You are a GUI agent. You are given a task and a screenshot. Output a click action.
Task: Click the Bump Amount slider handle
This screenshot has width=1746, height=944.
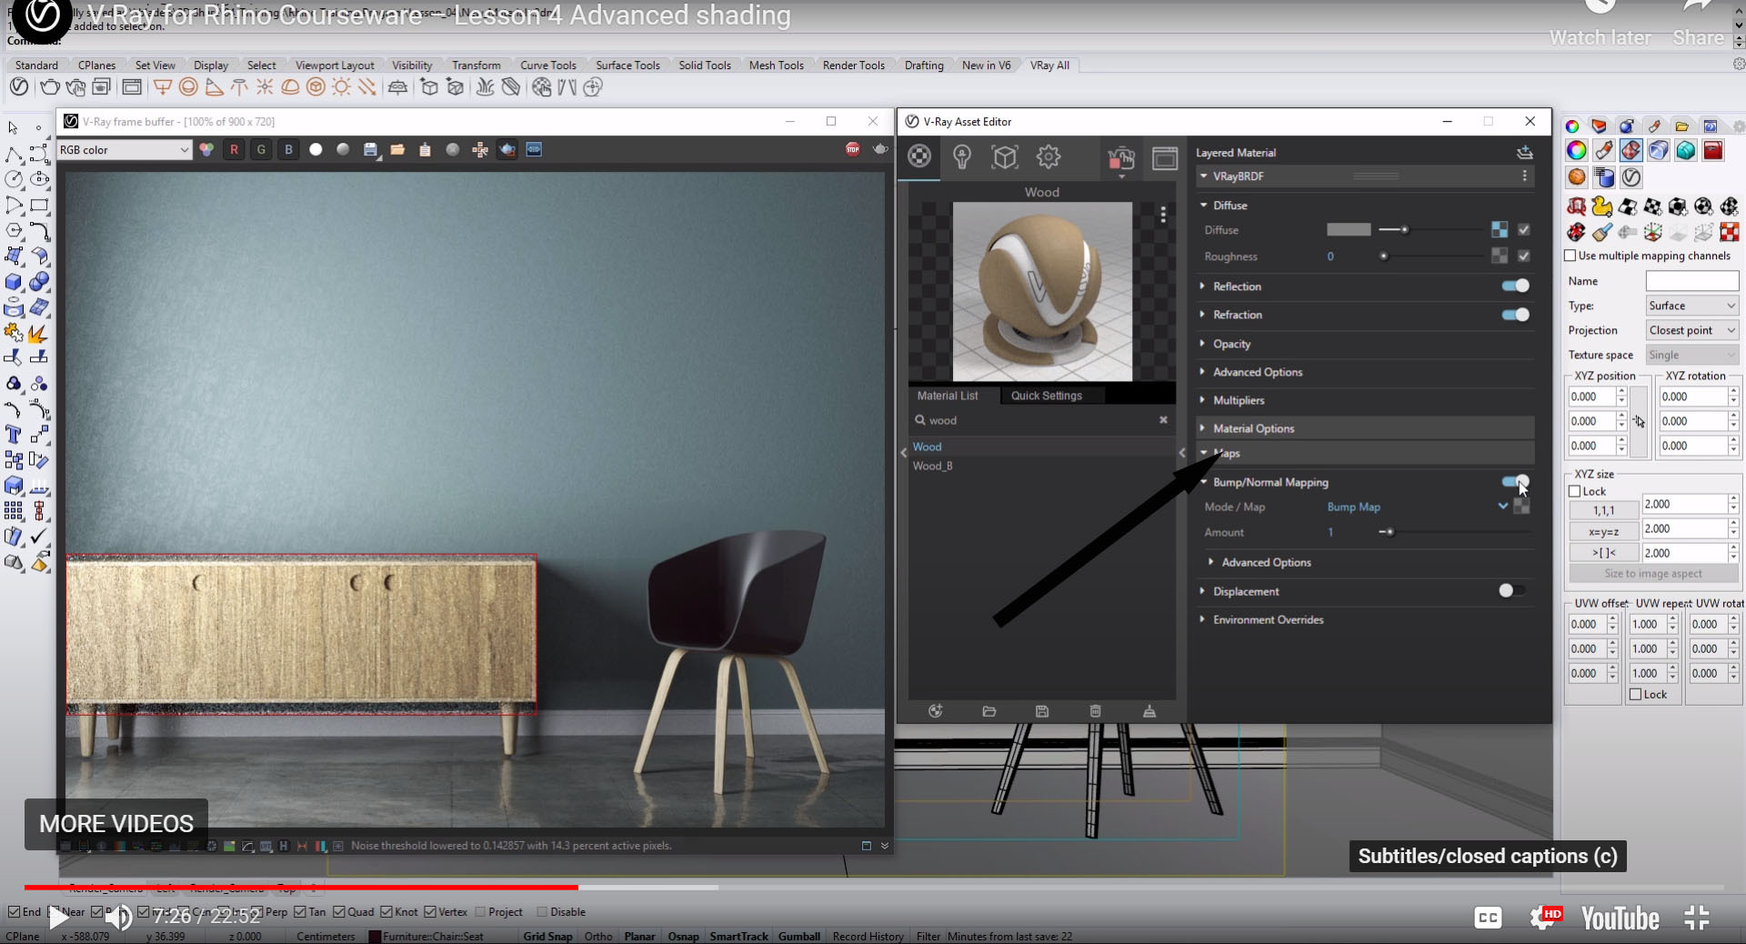tap(1390, 531)
